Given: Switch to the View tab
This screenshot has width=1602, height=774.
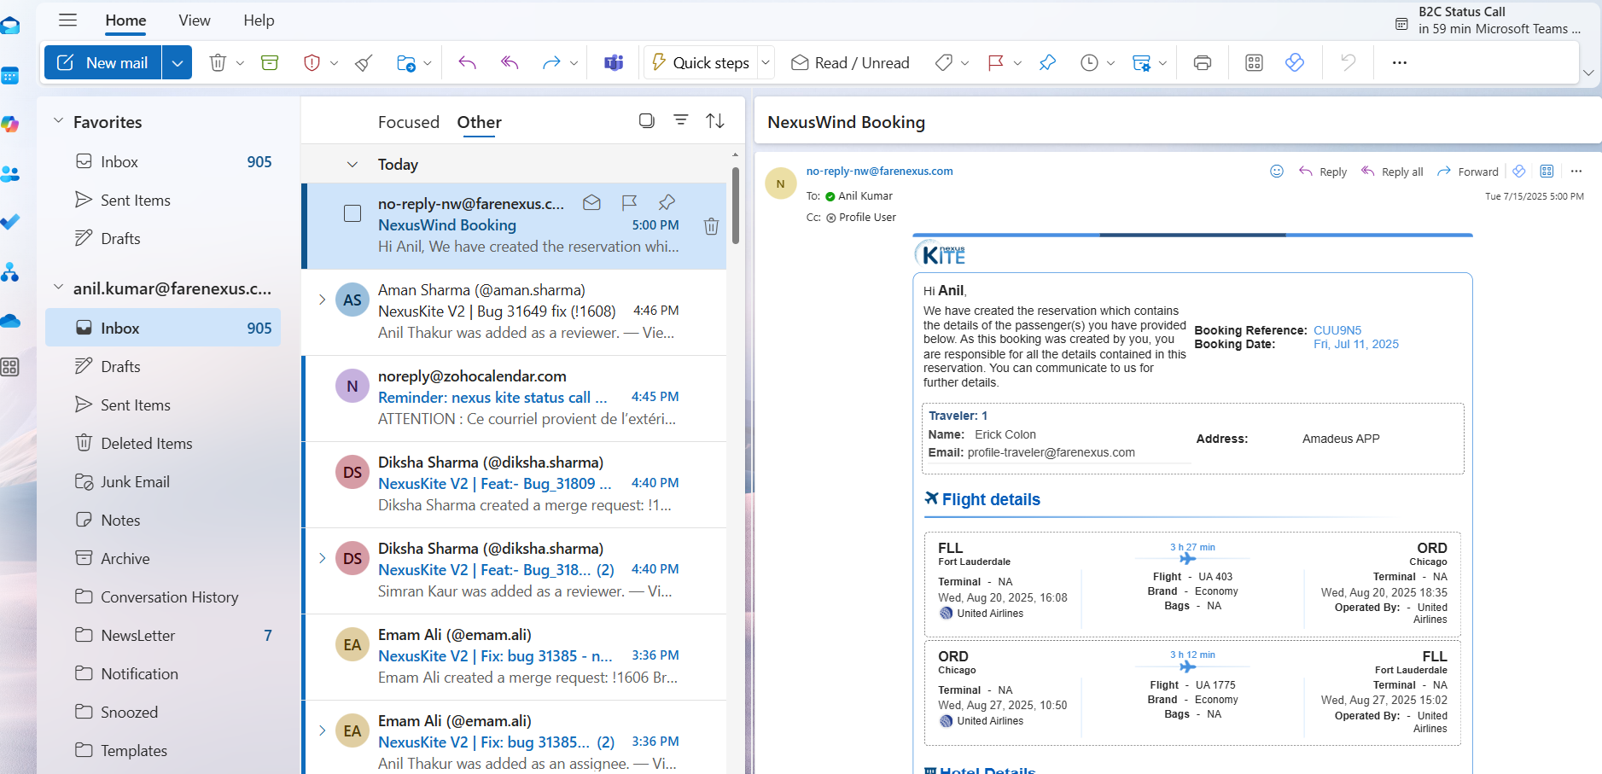Looking at the screenshot, I should [x=195, y=20].
